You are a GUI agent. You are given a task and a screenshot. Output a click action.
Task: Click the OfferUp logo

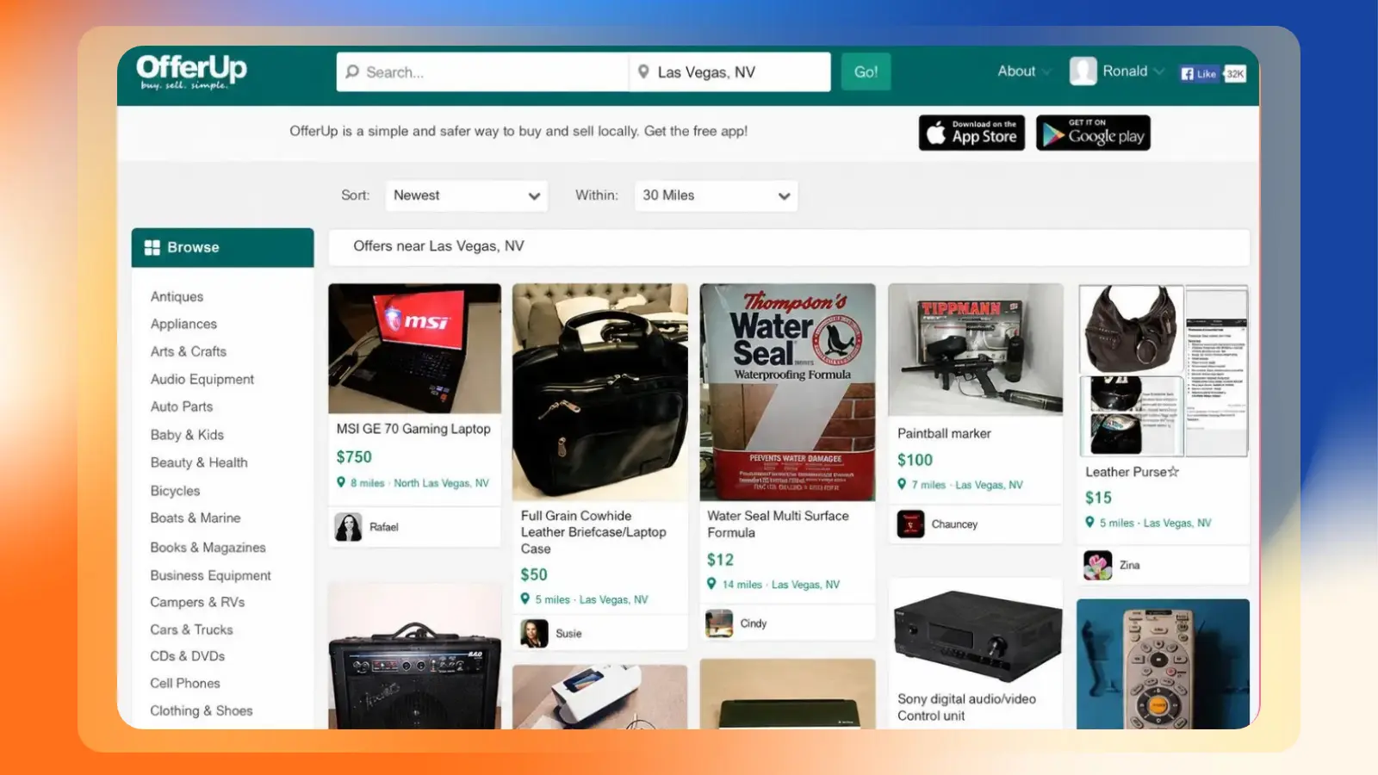tap(191, 71)
